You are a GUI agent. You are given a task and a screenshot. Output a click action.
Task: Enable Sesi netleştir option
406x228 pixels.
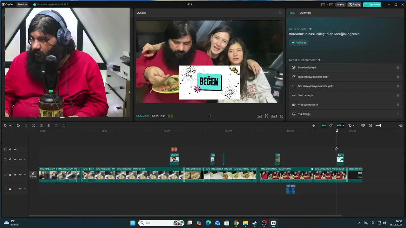398,95
